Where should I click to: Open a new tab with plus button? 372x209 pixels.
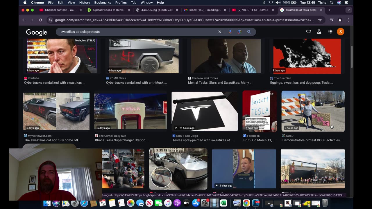[x=330, y=10]
